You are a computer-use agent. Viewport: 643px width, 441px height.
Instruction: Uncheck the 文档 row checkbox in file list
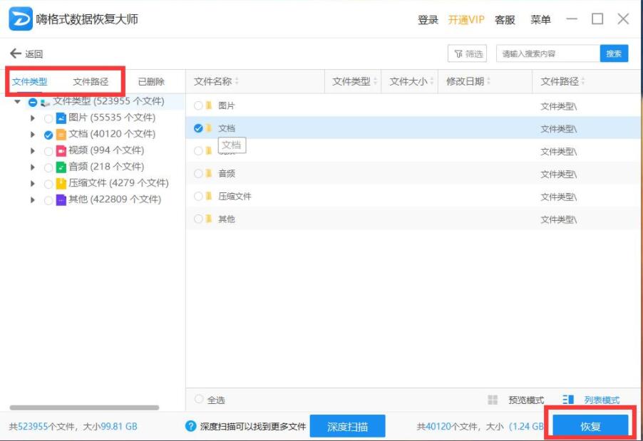point(198,128)
